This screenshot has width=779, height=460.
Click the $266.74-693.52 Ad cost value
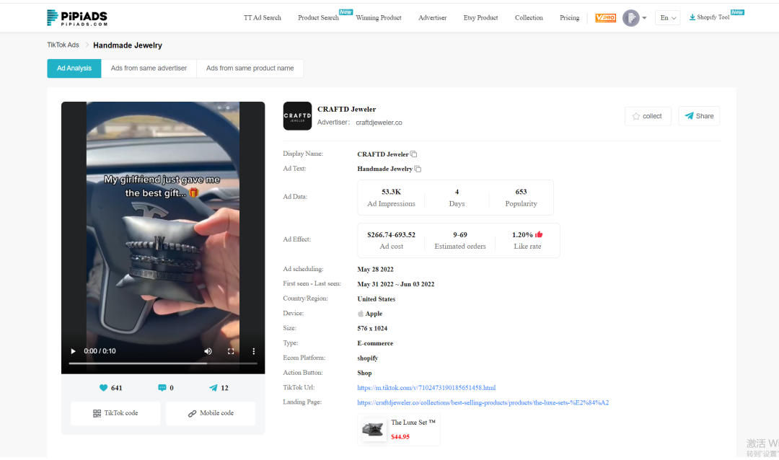pyautogui.click(x=391, y=235)
